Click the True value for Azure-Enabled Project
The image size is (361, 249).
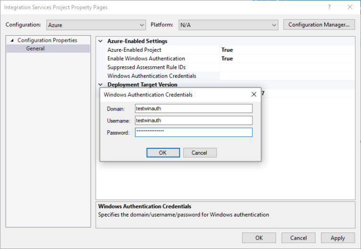(x=227, y=50)
